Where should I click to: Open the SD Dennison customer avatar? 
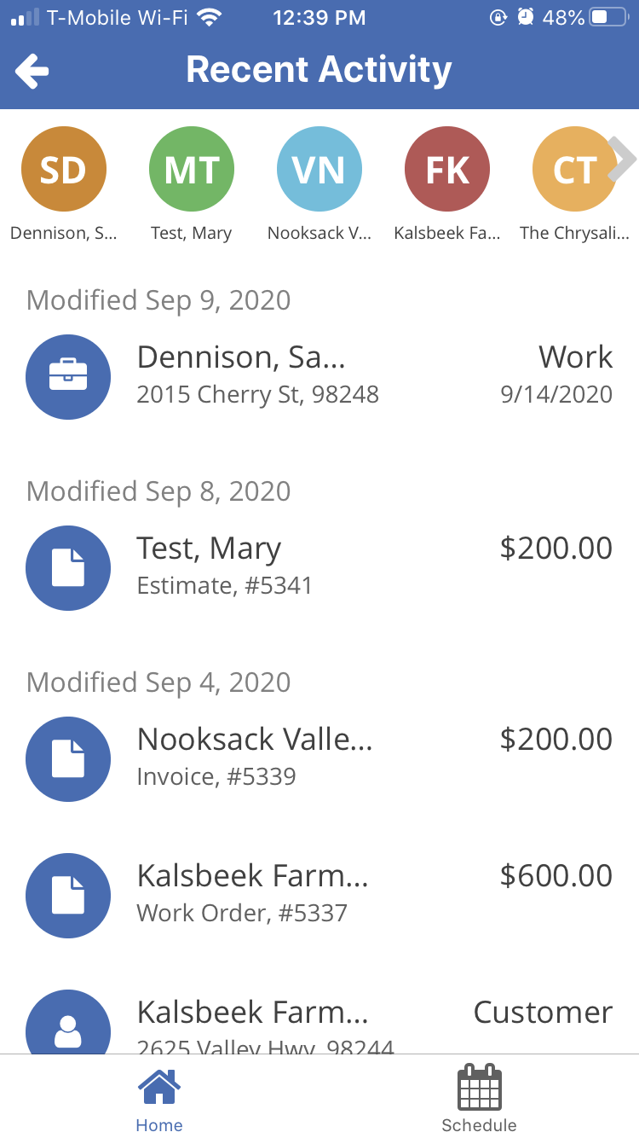pyautogui.click(x=64, y=170)
